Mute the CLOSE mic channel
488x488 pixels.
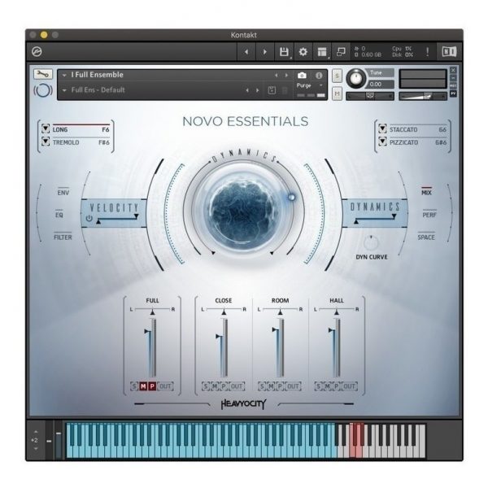coord(215,386)
